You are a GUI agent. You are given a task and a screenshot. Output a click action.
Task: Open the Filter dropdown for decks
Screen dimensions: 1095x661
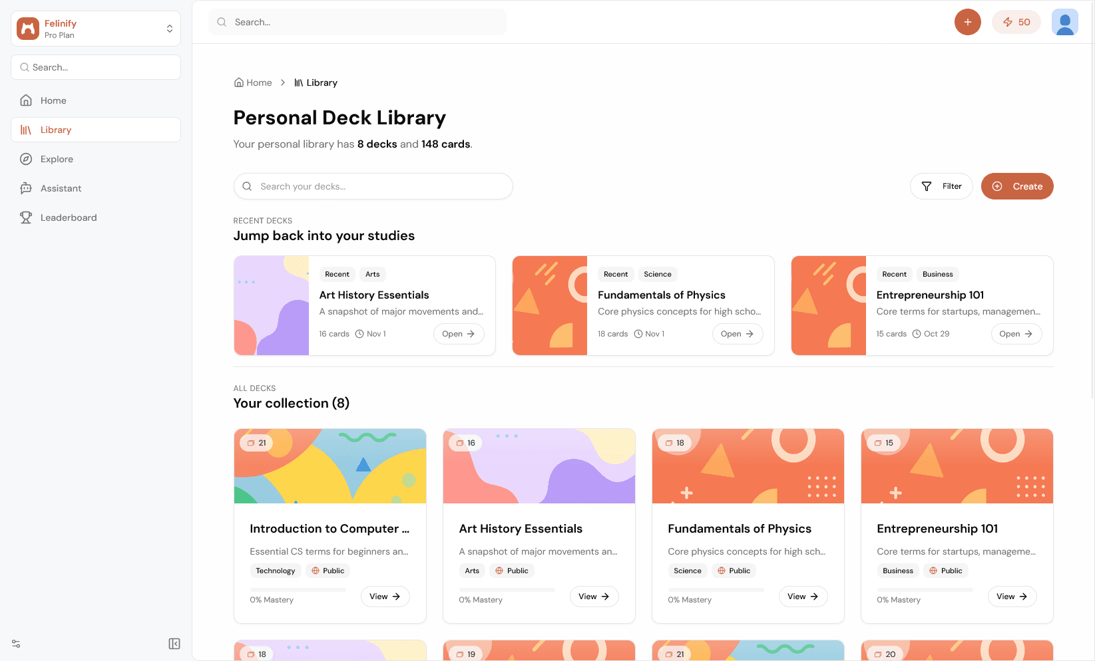[x=941, y=186]
